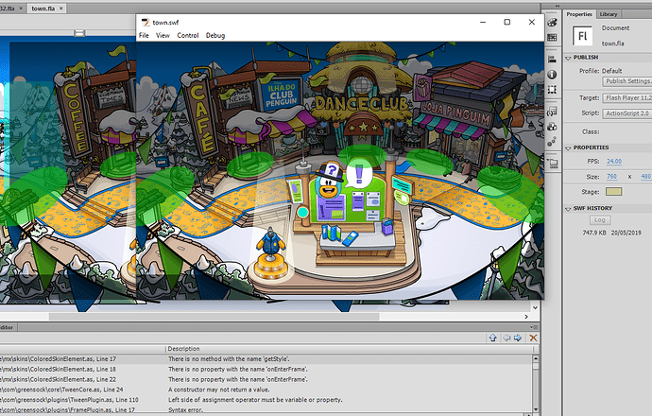Click the Stage color swatch
The image size is (652, 416).
[x=613, y=191]
